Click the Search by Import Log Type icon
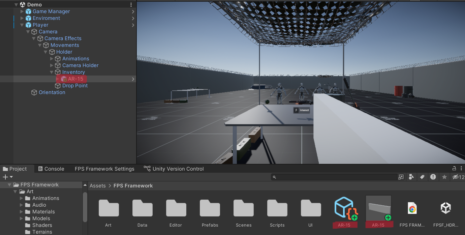 pyautogui.click(x=433, y=177)
